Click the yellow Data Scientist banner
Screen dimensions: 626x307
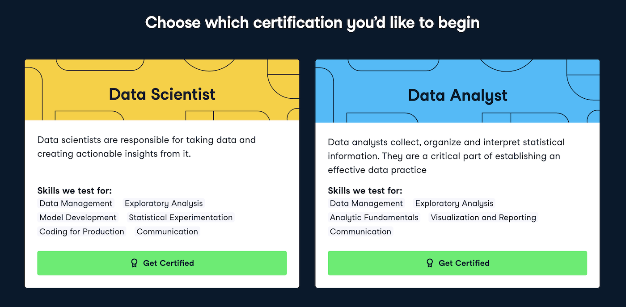tap(162, 90)
